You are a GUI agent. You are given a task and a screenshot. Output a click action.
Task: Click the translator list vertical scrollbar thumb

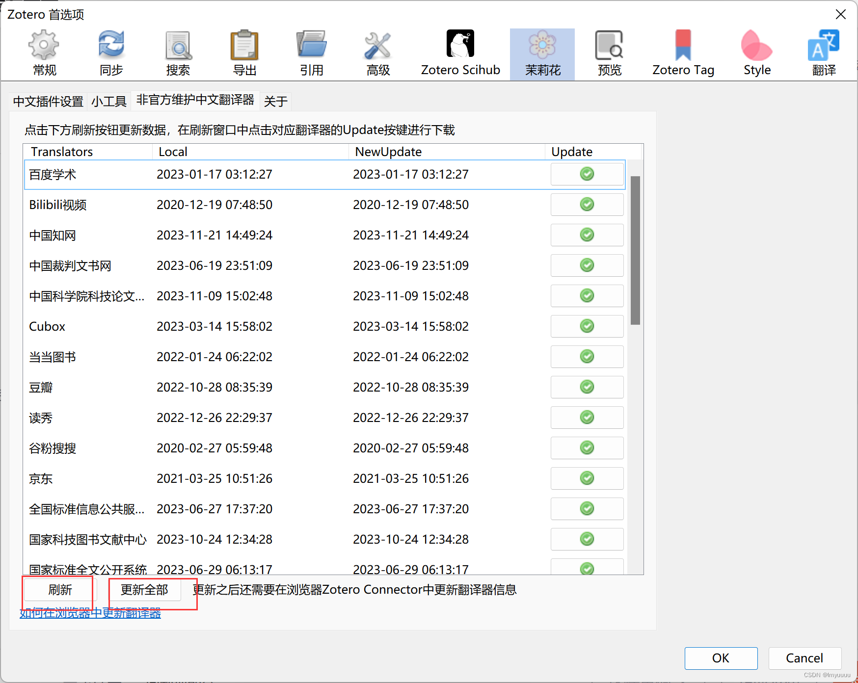(635, 250)
